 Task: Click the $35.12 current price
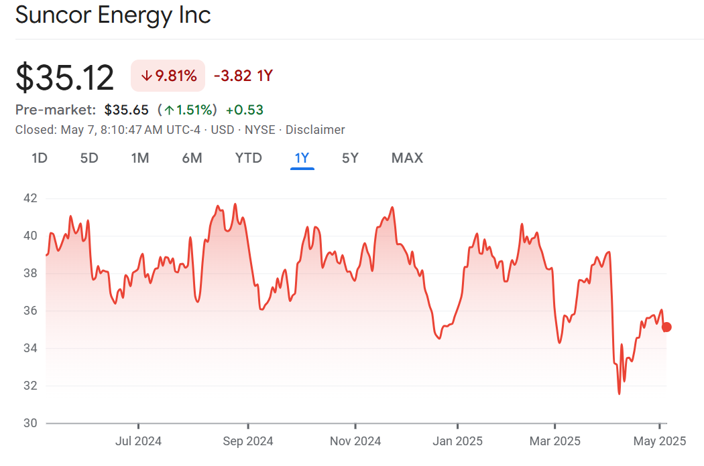tap(65, 78)
